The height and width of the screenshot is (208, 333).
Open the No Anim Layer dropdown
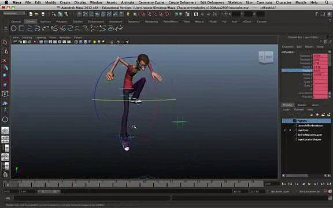tap(280, 191)
